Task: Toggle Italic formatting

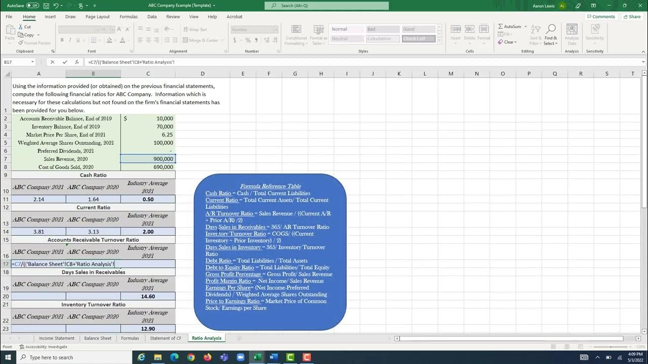Action: tap(69, 40)
